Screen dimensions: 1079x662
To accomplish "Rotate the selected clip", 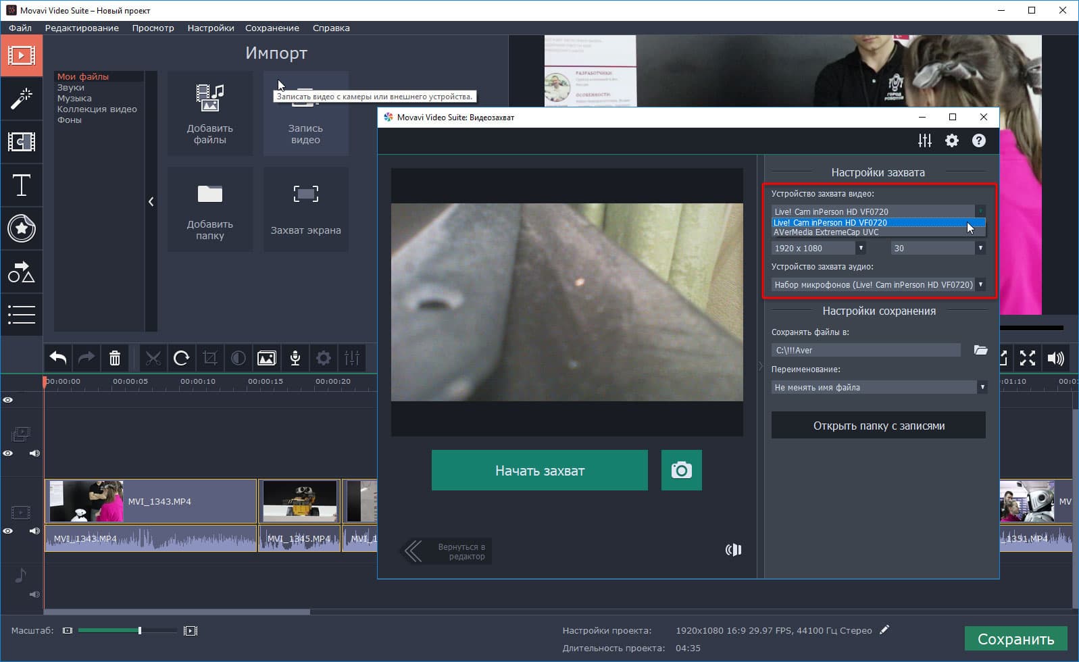I will [181, 358].
